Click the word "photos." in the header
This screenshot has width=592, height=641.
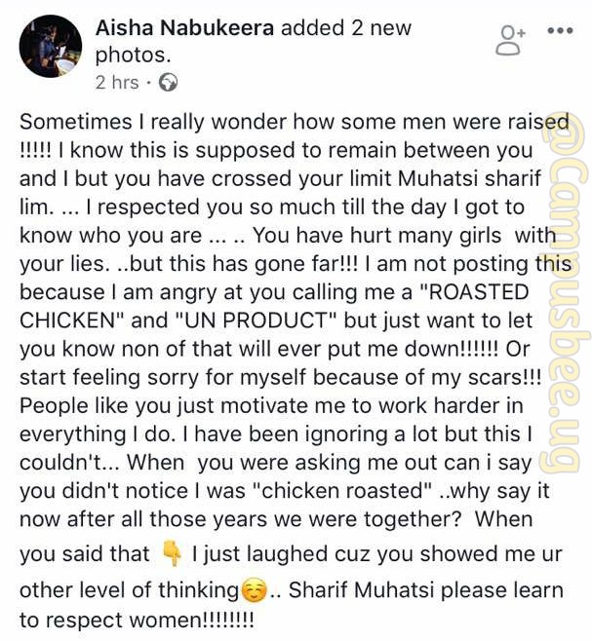(133, 56)
